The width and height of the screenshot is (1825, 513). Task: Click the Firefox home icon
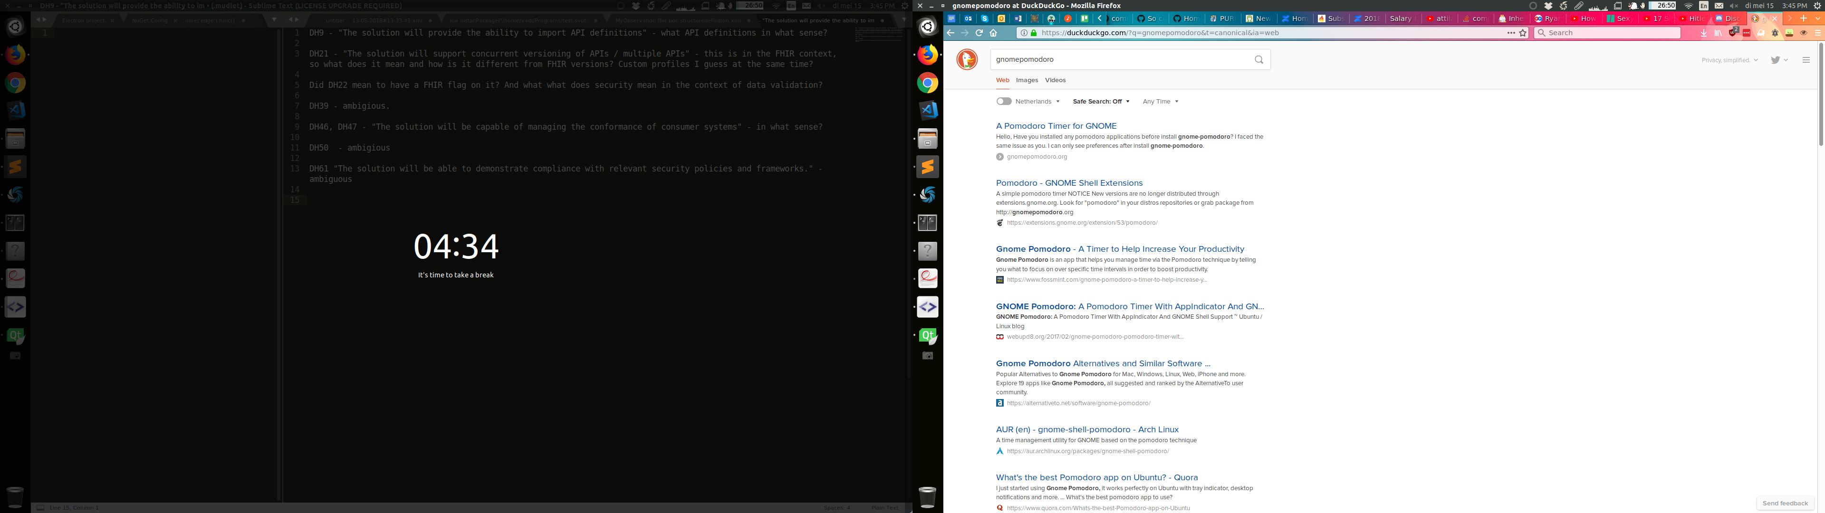pyautogui.click(x=993, y=33)
